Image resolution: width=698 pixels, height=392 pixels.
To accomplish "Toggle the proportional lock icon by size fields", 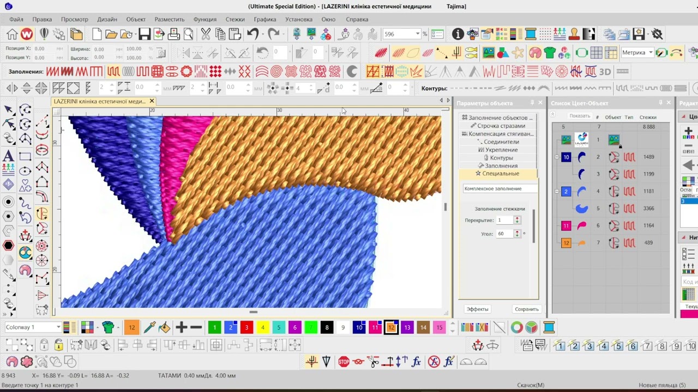I will [x=161, y=53].
